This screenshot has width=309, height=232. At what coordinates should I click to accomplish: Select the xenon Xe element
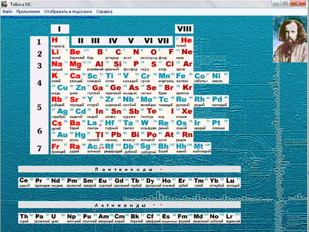pos(184,113)
